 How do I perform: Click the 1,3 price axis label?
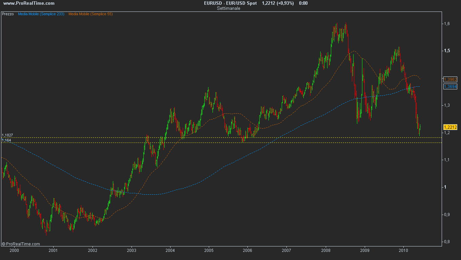[447, 105]
